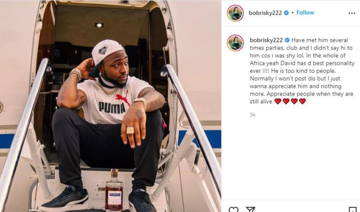The image size is (360, 212).
Task: Share the post via paper plane icon
Action: pyautogui.click(x=251, y=209)
